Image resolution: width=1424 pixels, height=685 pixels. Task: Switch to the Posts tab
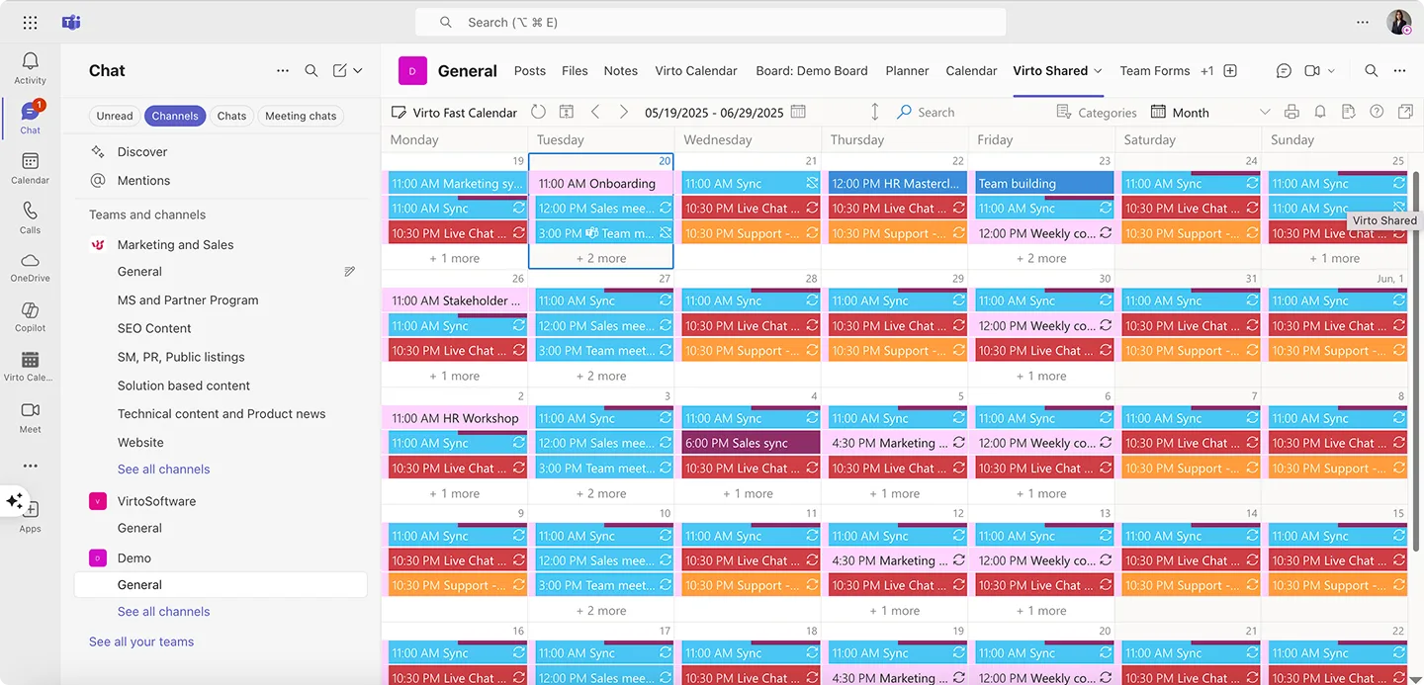[x=529, y=71]
